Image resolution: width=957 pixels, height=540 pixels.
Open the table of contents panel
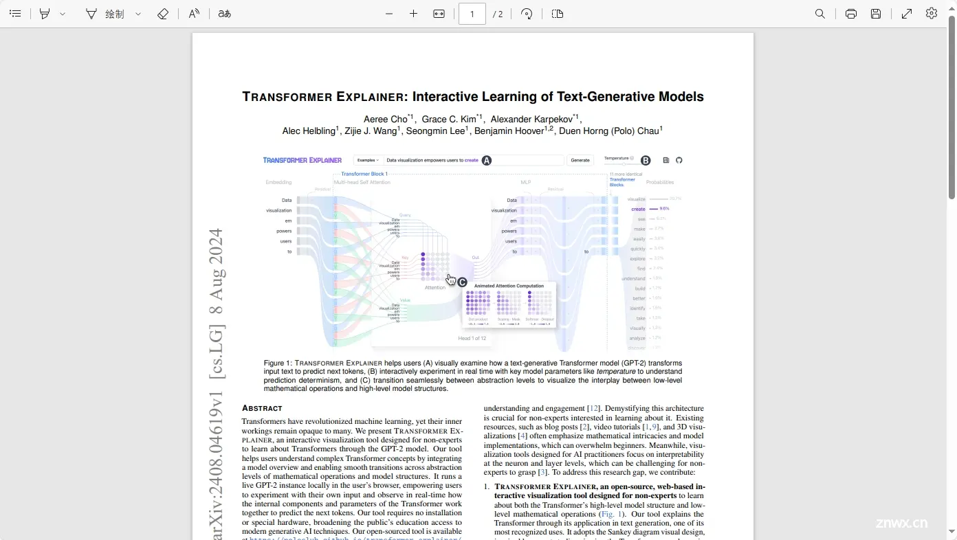(15, 14)
